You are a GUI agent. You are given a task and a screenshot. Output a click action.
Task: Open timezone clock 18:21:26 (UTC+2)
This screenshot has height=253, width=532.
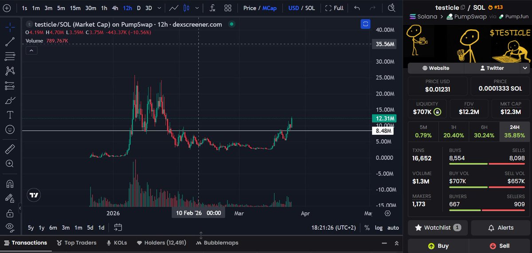coord(334,228)
